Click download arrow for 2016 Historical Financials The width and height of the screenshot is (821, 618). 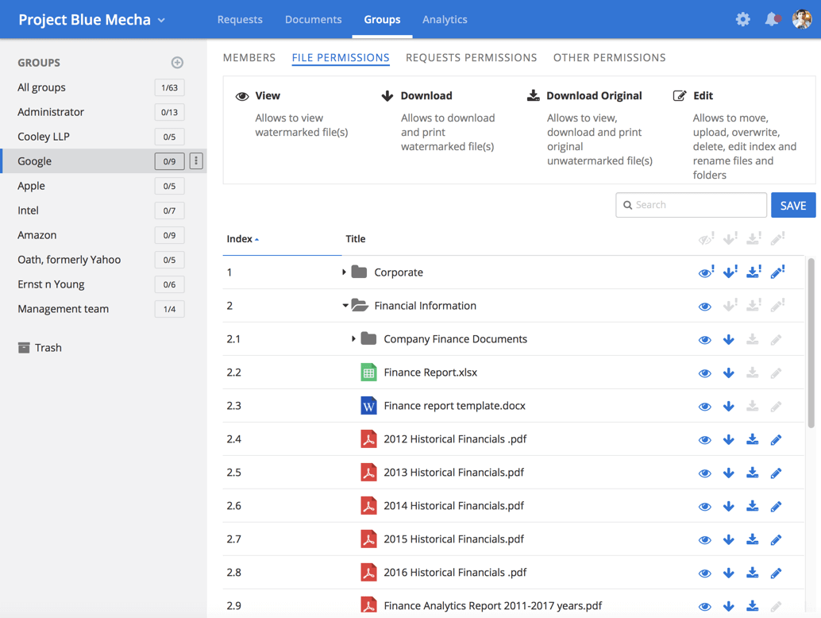[x=728, y=573]
